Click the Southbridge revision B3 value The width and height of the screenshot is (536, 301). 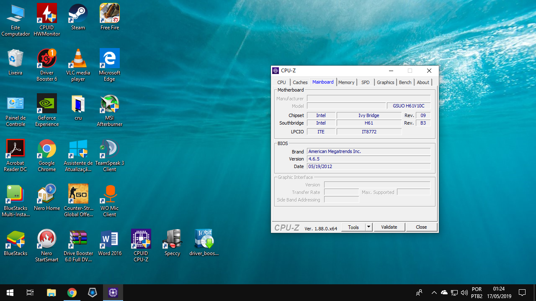[423, 123]
